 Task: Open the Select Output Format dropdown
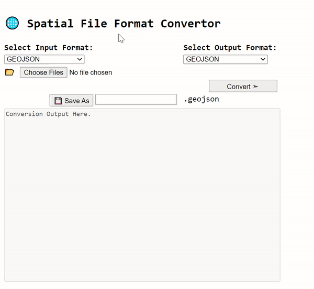[225, 59]
